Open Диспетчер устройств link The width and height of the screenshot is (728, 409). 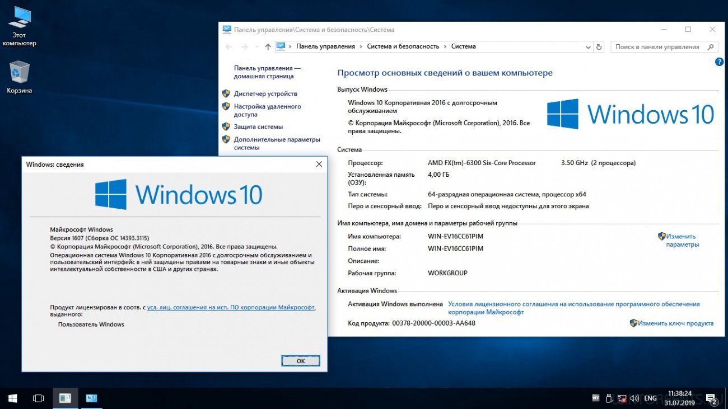[265, 94]
